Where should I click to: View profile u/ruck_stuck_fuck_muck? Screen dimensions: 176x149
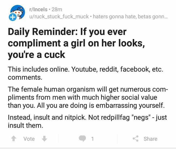tap(59, 16)
